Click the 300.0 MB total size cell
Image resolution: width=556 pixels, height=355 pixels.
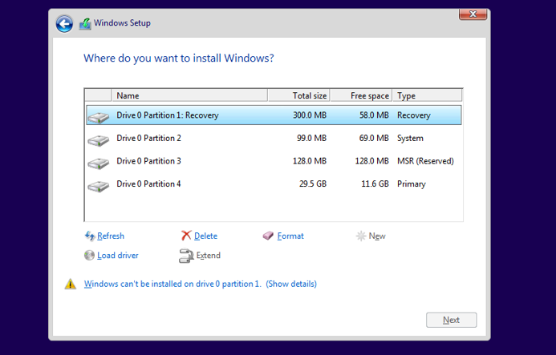pos(310,115)
